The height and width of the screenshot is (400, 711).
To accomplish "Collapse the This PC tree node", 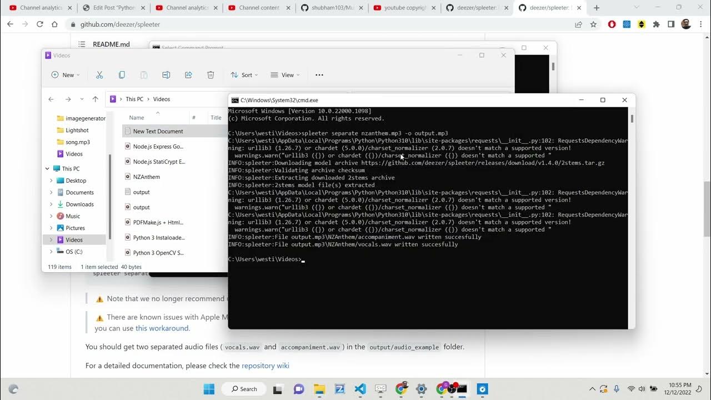I will pyautogui.click(x=47, y=169).
